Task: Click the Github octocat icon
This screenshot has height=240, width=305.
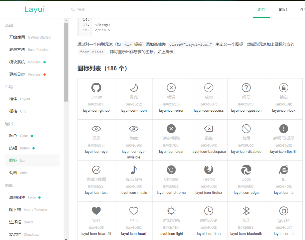Action: pos(96,88)
